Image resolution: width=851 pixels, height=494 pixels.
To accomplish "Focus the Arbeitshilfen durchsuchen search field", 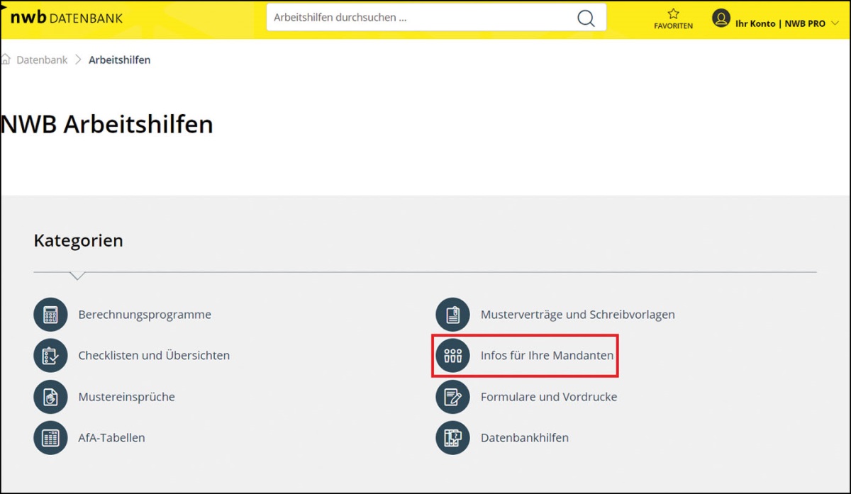I will click(418, 18).
